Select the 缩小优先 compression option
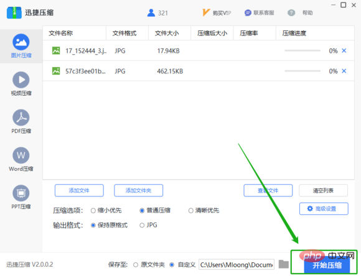This screenshot has width=361, height=276. (93, 211)
